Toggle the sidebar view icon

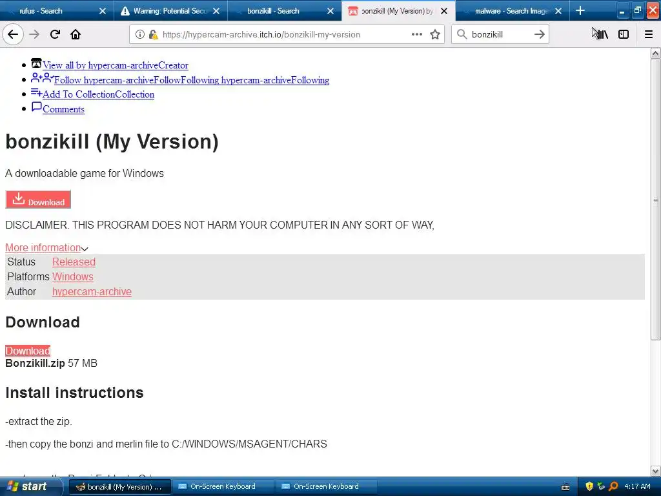pyautogui.click(x=624, y=34)
